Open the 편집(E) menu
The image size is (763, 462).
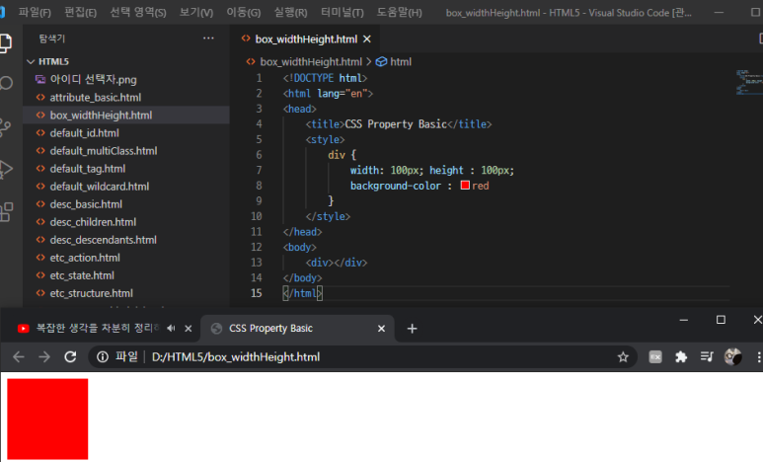[x=80, y=12]
